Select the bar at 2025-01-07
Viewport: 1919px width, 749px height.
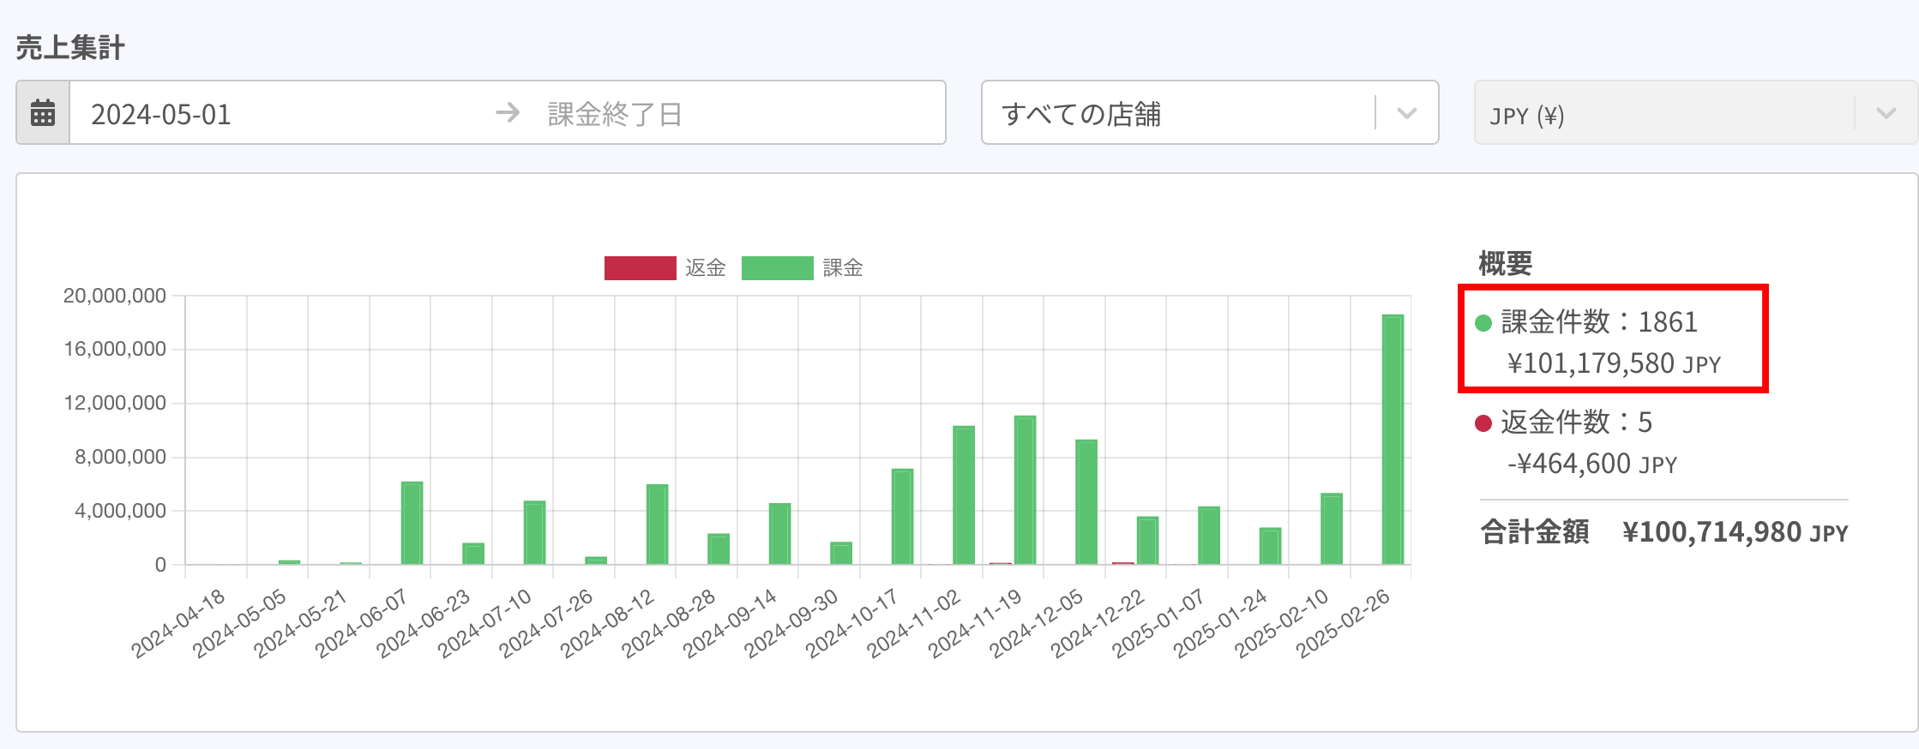coord(1209,536)
